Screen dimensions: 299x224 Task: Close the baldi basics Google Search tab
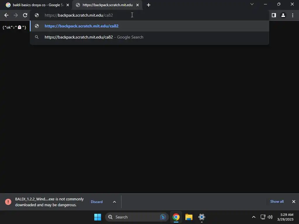point(68,5)
